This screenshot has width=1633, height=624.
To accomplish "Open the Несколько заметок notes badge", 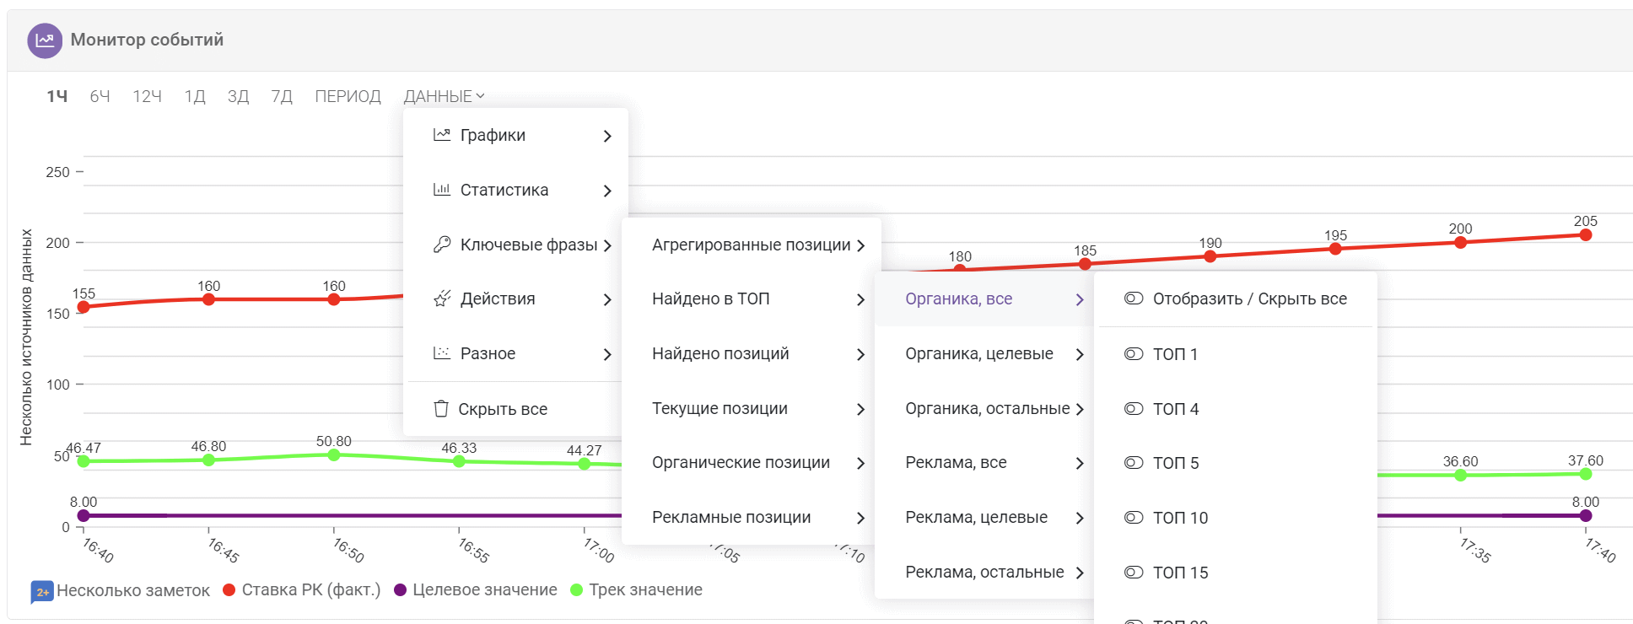I will 42,591.
